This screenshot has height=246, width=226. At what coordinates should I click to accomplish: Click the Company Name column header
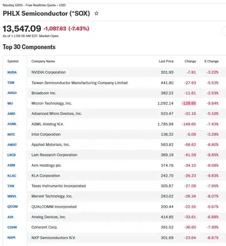(x=43, y=61)
